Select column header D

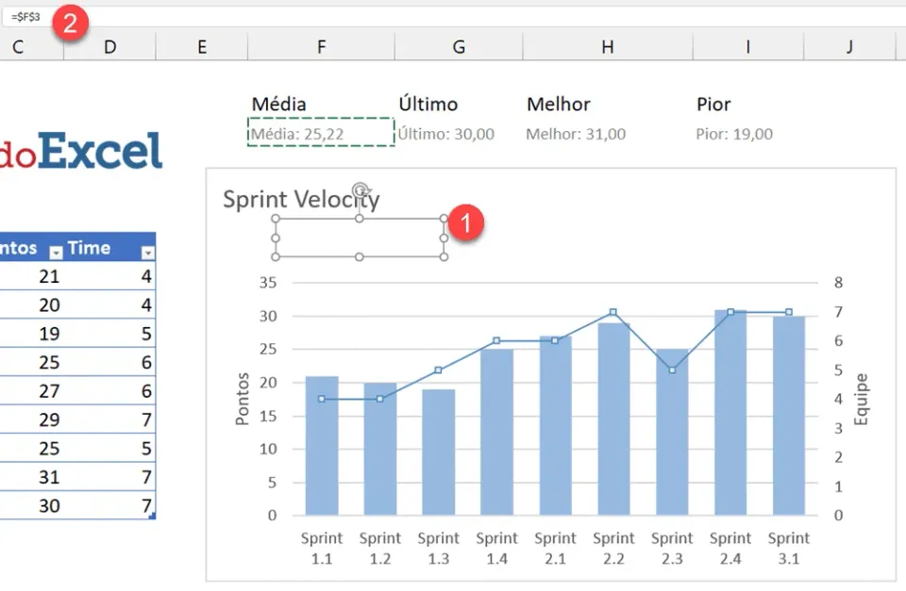[109, 47]
